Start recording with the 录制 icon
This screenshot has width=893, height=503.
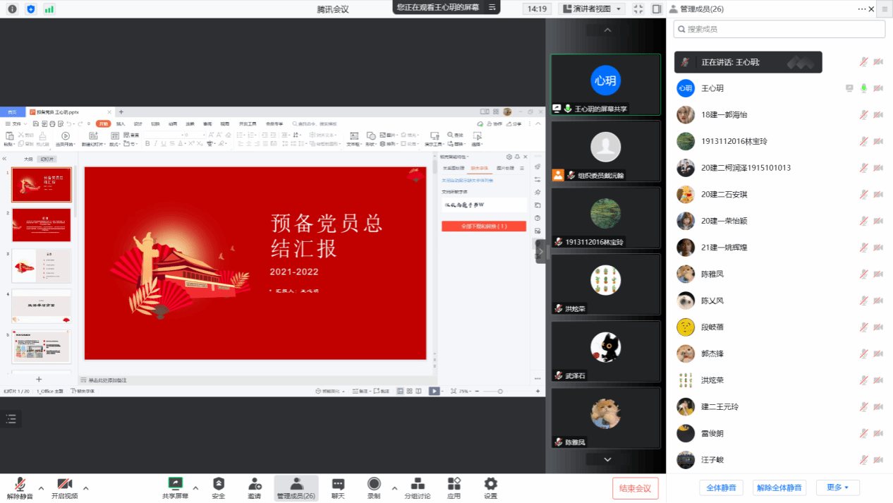tap(374, 484)
